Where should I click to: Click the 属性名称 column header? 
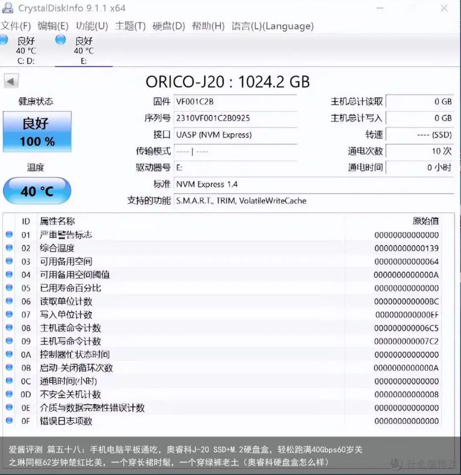click(x=57, y=221)
